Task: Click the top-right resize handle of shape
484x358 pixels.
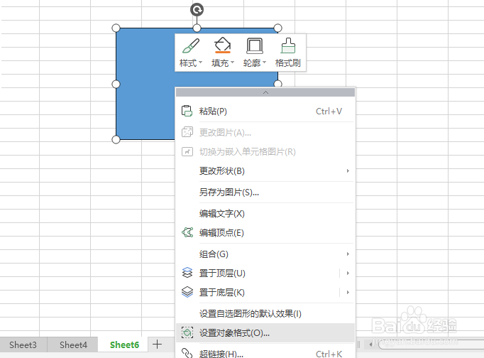Action: [277, 28]
